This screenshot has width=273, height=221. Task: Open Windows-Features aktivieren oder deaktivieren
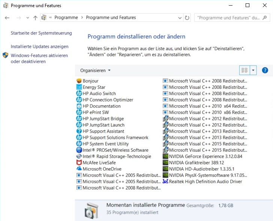tap(39, 58)
